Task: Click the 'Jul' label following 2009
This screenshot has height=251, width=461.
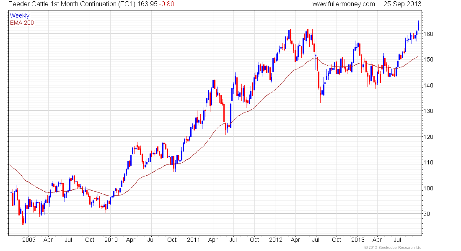Action: coord(68,240)
